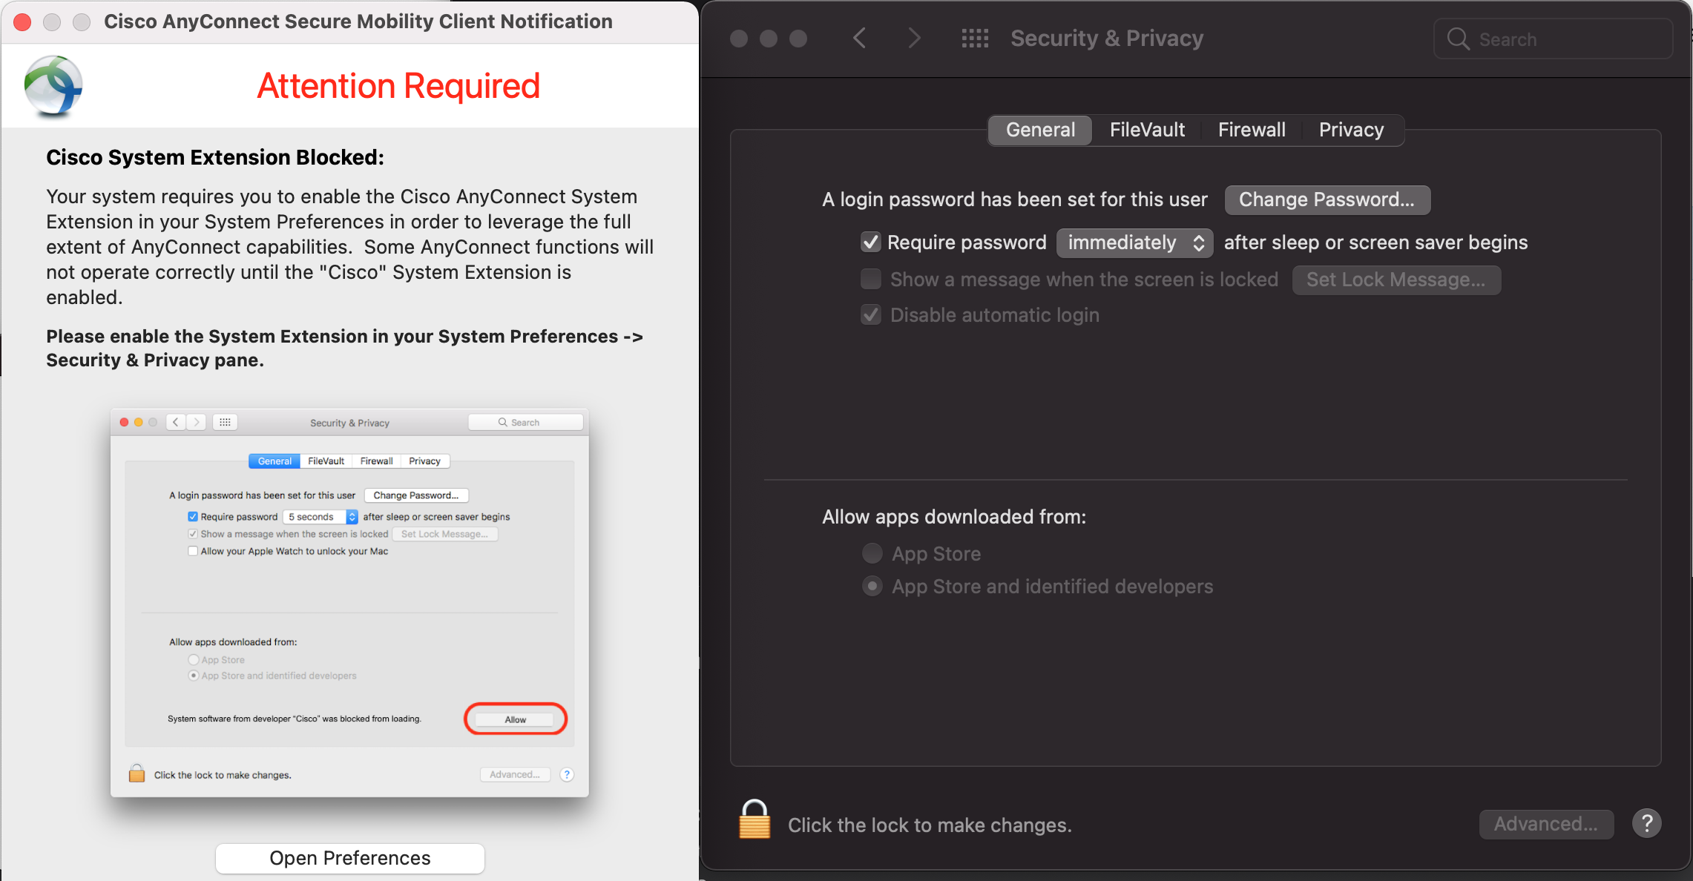This screenshot has width=1693, height=881.
Task: Go back with the left chevron
Action: pyautogui.click(x=860, y=39)
